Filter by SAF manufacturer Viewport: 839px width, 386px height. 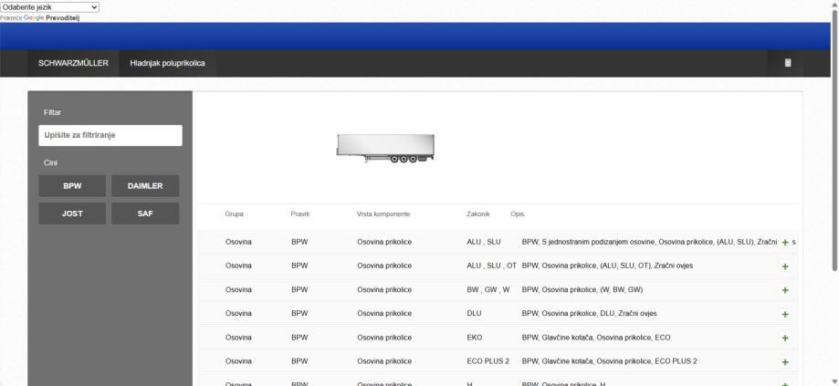(x=145, y=214)
